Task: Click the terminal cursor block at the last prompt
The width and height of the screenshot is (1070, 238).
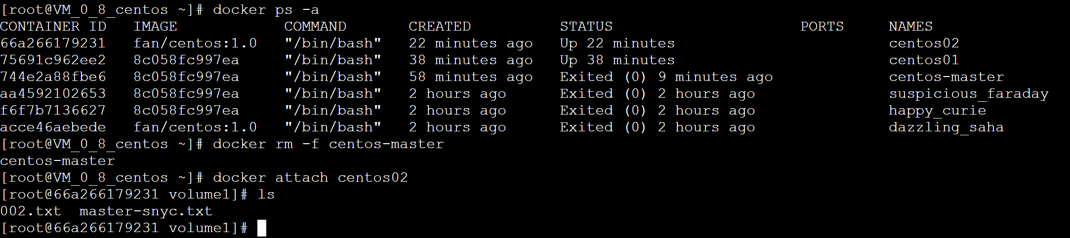Action: (x=262, y=228)
